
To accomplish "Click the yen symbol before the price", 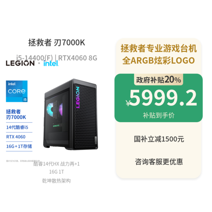I will tap(128, 103).
